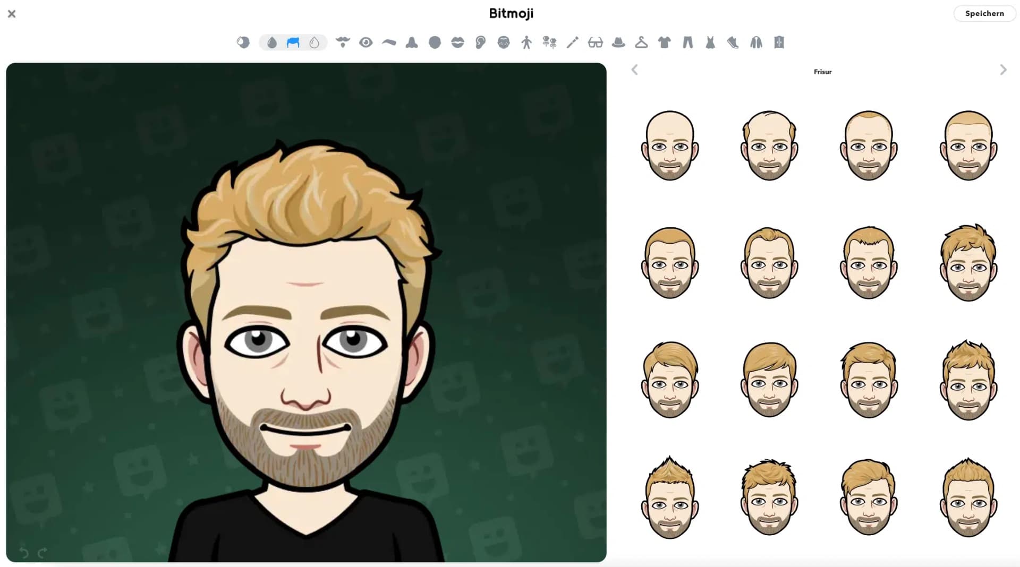Open the body shape icon
Screen dimensions: 1020x567
(x=526, y=42)
